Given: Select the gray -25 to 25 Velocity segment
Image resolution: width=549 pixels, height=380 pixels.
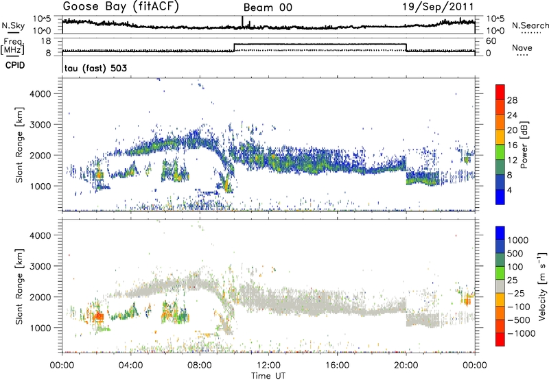Looking at the screenshot, I should pyautogui.click(x=500, y=286).
